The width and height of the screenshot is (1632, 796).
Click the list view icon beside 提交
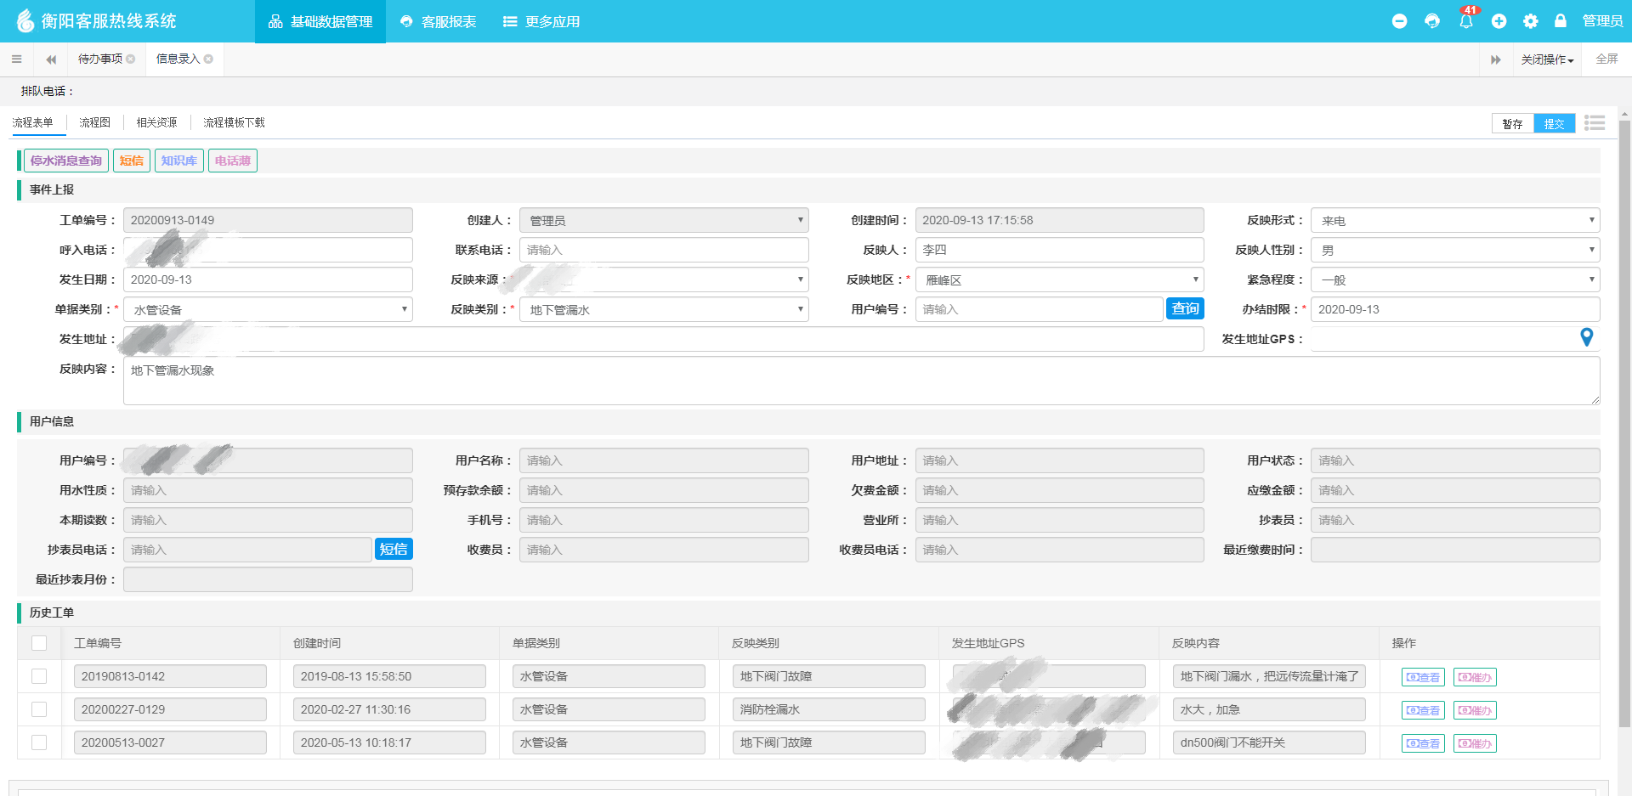[x=1595, y=123]
